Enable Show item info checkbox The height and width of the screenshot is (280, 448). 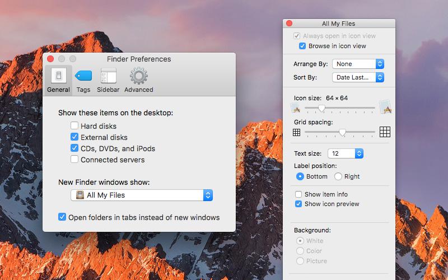coord(298,194)
